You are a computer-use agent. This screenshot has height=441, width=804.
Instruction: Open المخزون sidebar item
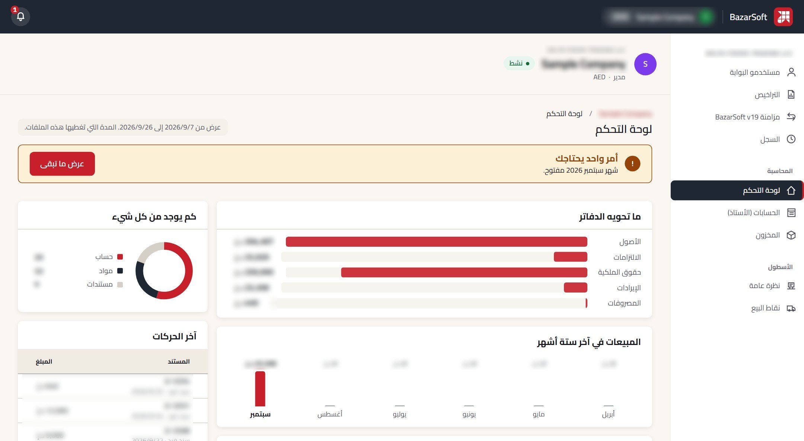pyautogui.click(x=737, y=235)
